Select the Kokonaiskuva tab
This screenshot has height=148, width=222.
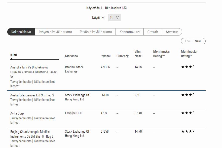(21, 32)
